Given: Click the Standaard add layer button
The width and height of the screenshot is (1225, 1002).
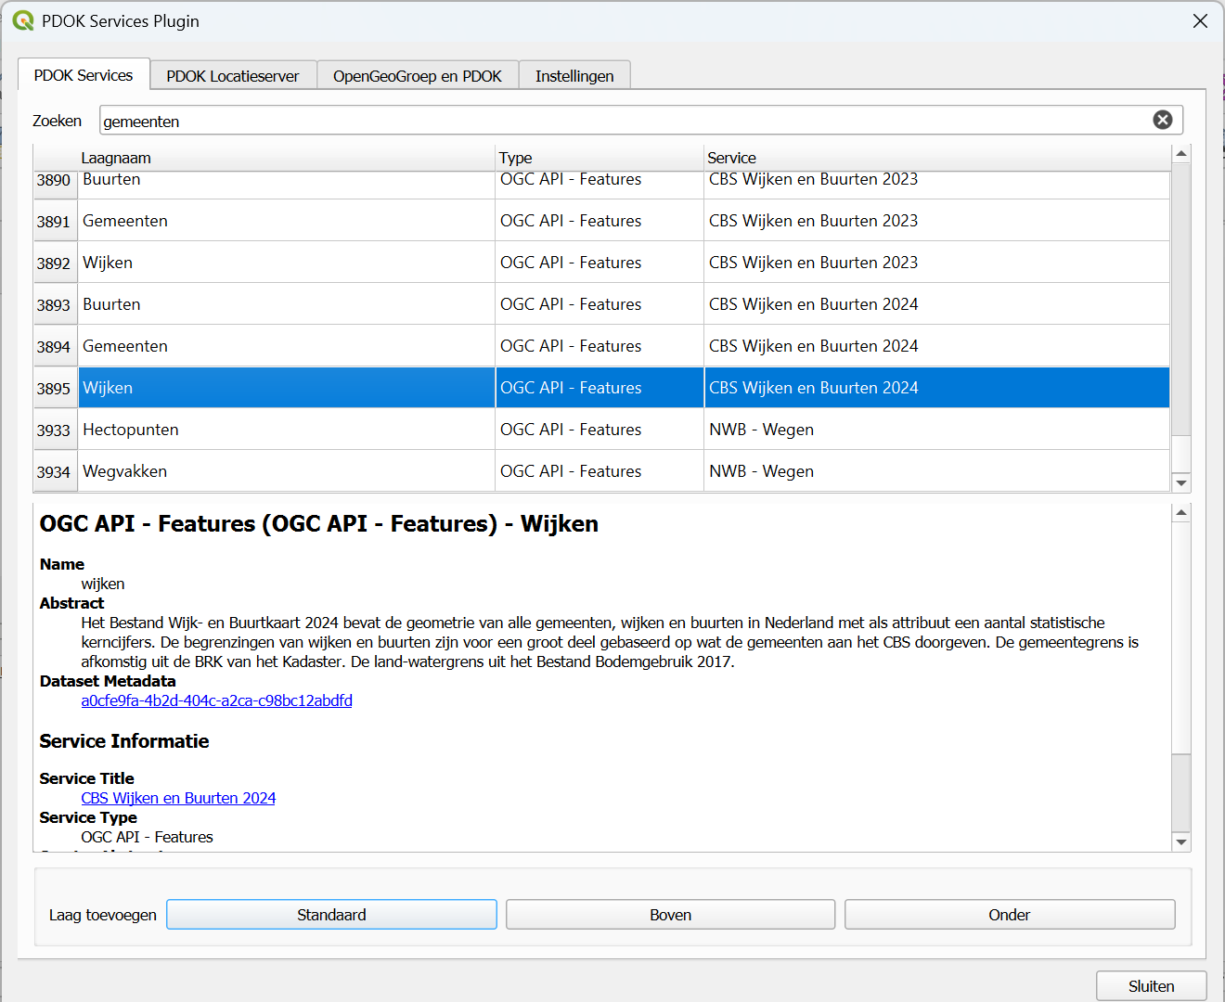Looking at the screenshot, I should tap(331, 915).
